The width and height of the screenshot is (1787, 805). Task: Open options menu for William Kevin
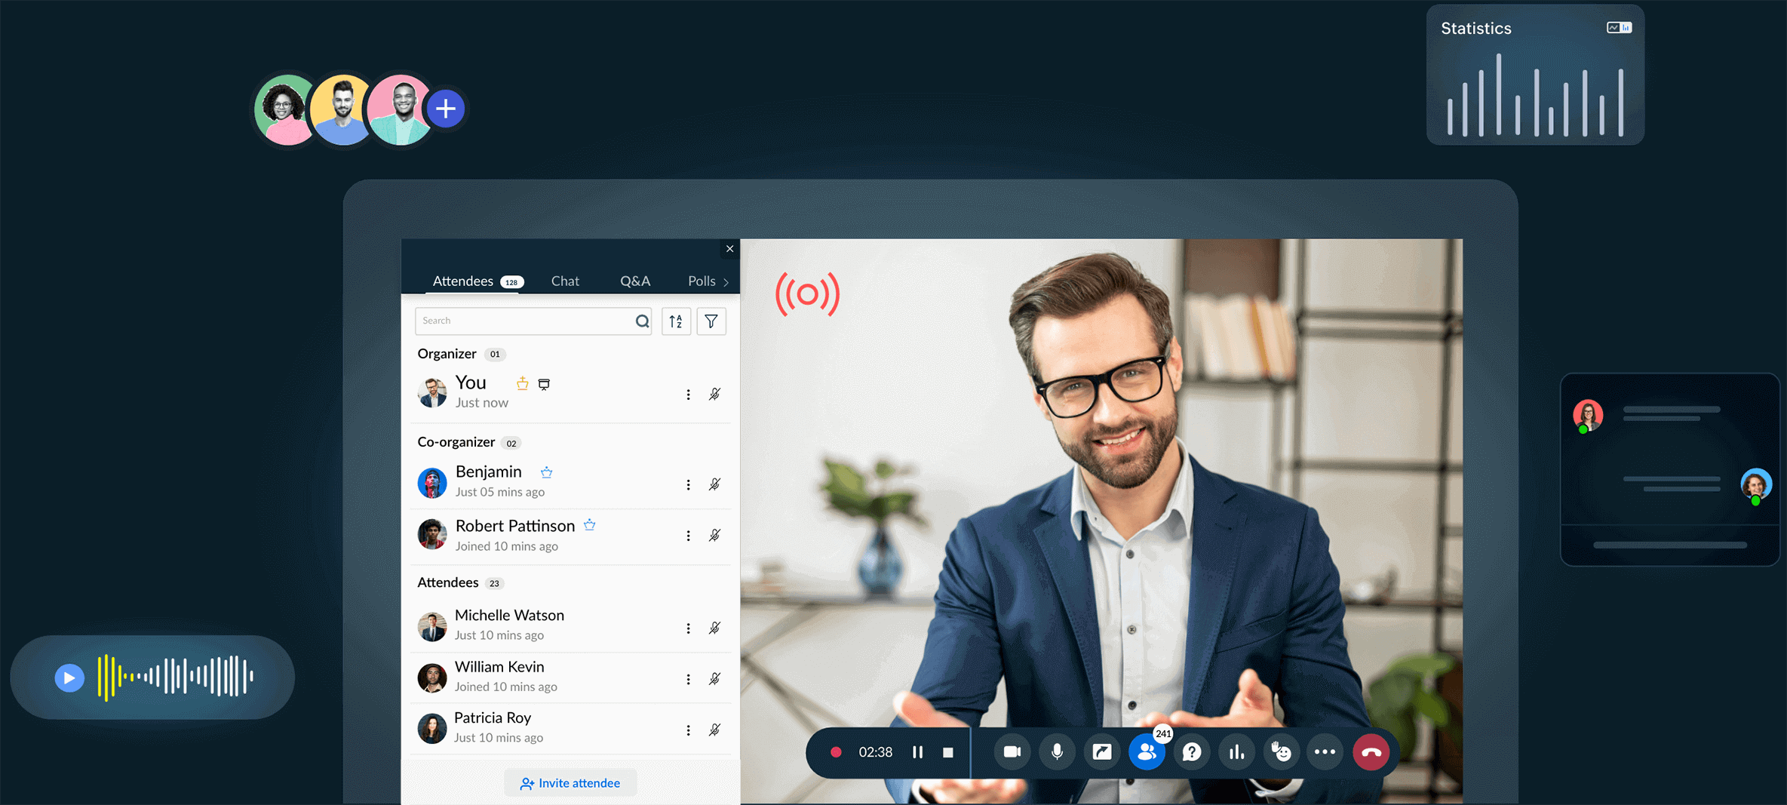pyautogui.click(x=688, y=679)
